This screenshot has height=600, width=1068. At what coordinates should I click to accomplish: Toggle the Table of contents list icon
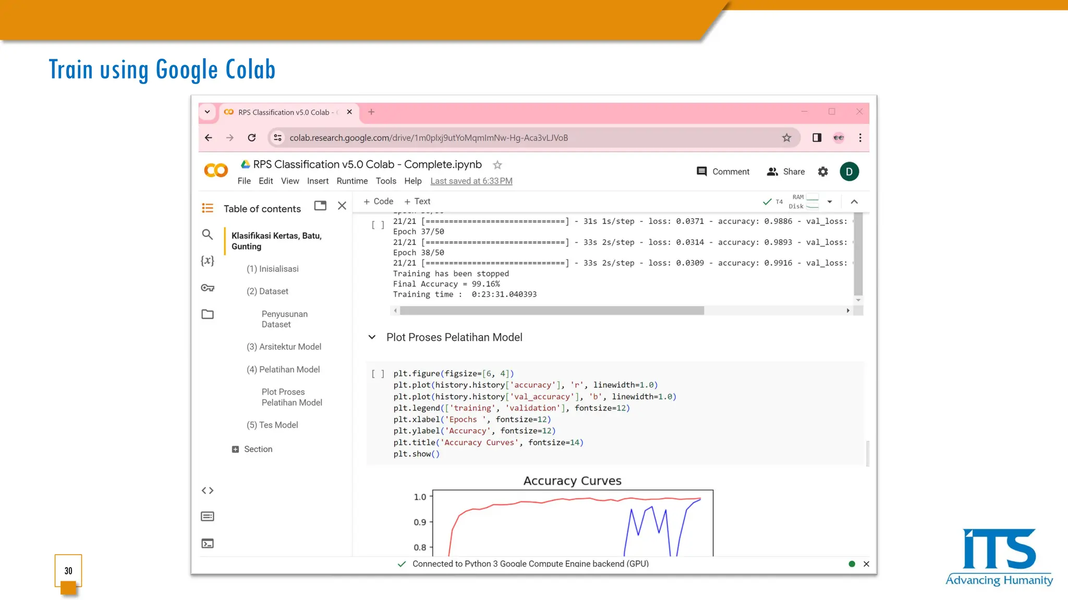coord(208,208)
